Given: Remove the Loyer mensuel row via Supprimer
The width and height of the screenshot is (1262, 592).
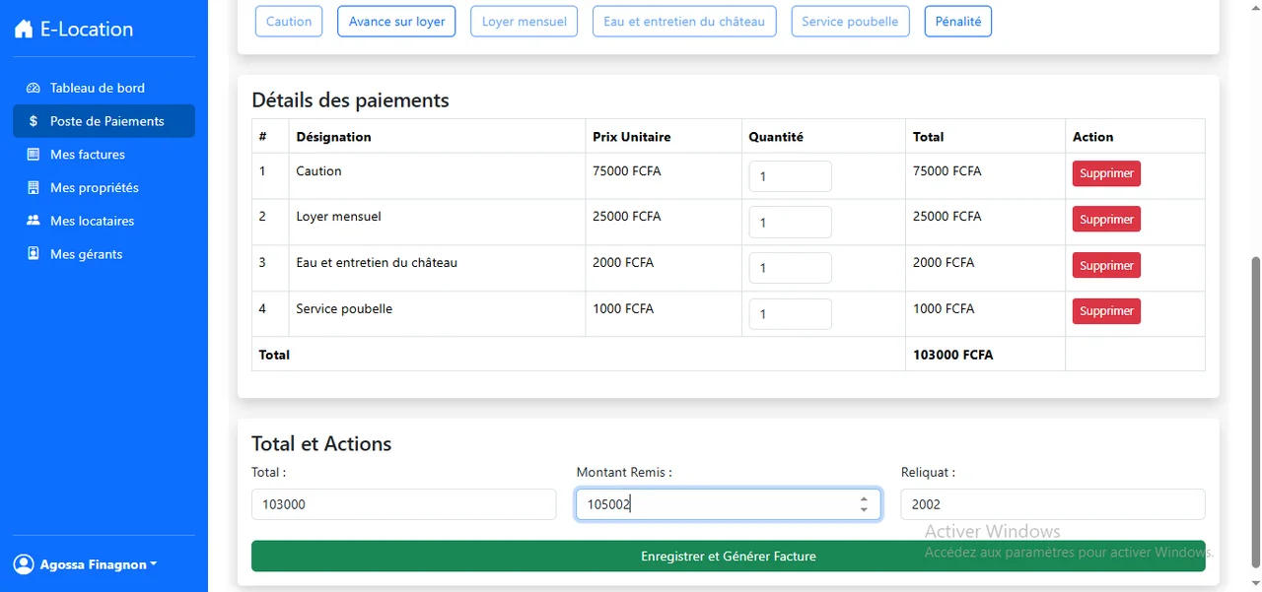Looking at the screenshot, I should pyautogui.click(x=1106, y=220).
